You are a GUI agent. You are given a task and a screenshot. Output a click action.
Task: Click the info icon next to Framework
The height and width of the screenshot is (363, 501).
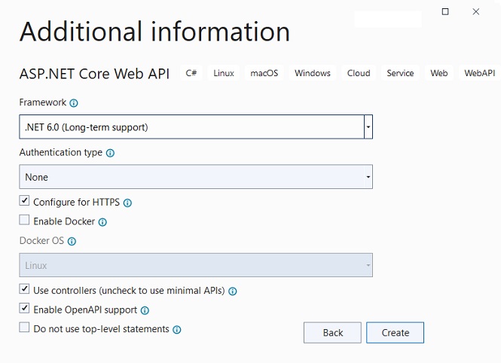click(x=74, y=103)
